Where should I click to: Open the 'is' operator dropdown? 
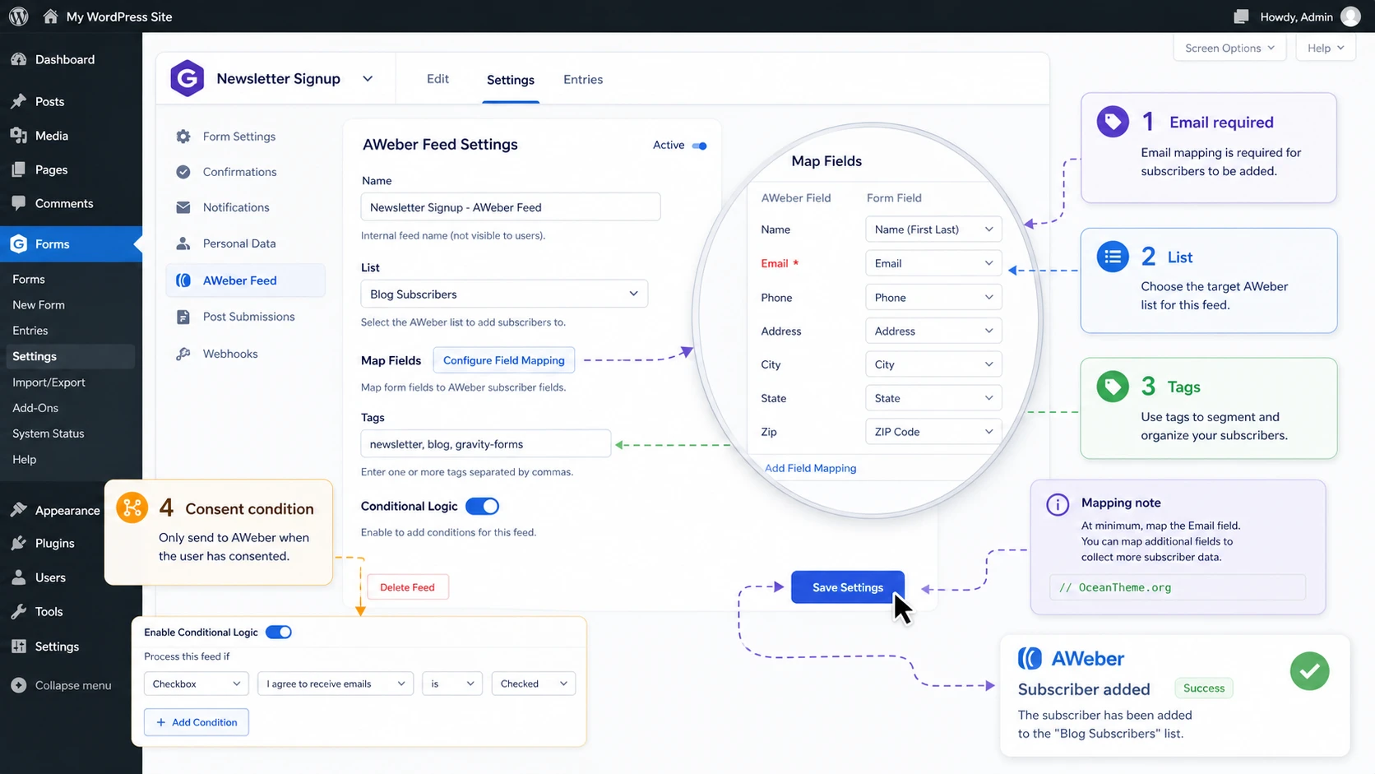(x=451, y=684)
